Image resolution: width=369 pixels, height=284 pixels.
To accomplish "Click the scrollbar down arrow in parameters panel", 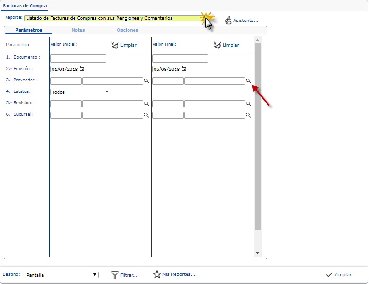I will [x=257, y=253].
